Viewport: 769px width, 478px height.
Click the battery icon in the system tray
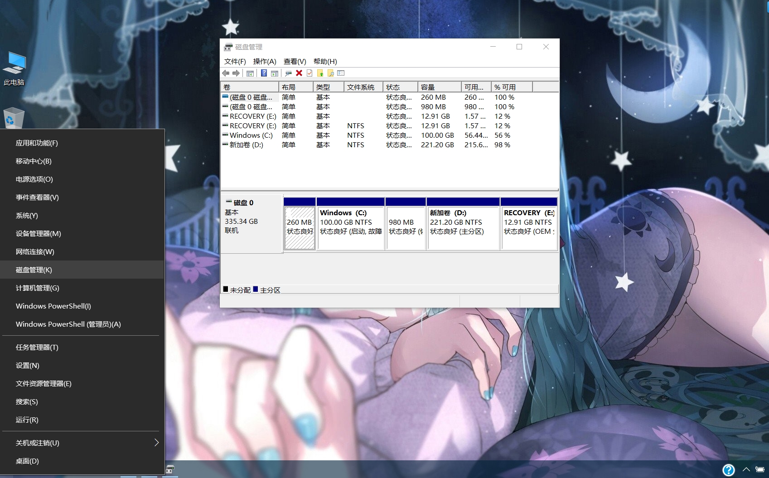760,469
